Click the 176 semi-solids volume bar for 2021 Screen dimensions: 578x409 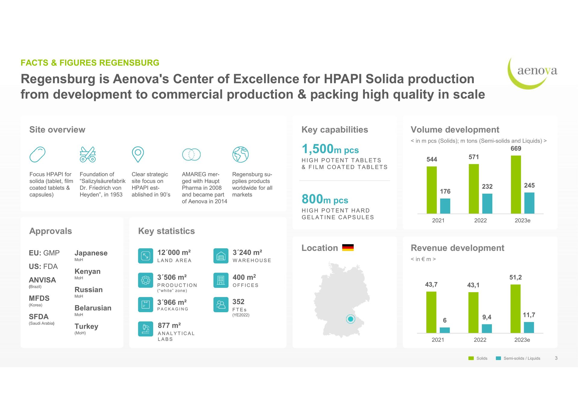point(445,206)
